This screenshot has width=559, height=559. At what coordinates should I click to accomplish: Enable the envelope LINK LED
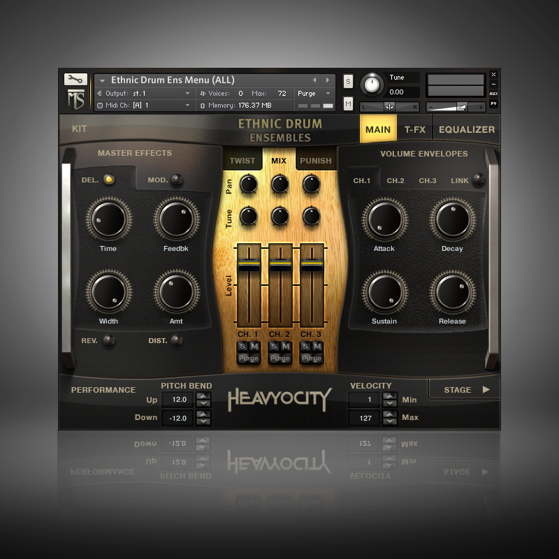point(479,179)
